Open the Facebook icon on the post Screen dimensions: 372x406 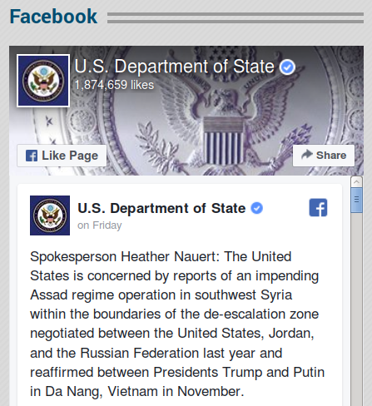pos(318,207)
